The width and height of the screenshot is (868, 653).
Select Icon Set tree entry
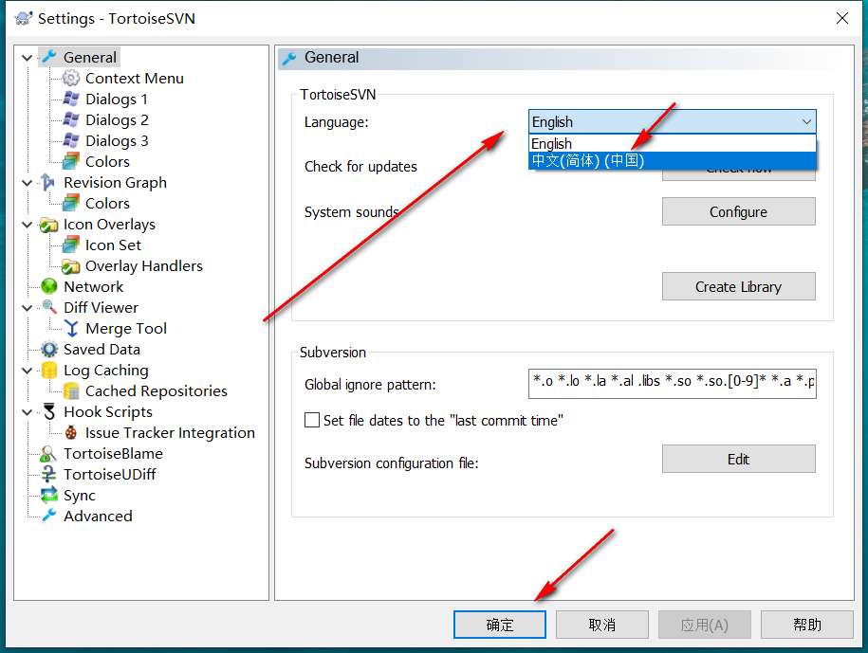pos(113,245)
